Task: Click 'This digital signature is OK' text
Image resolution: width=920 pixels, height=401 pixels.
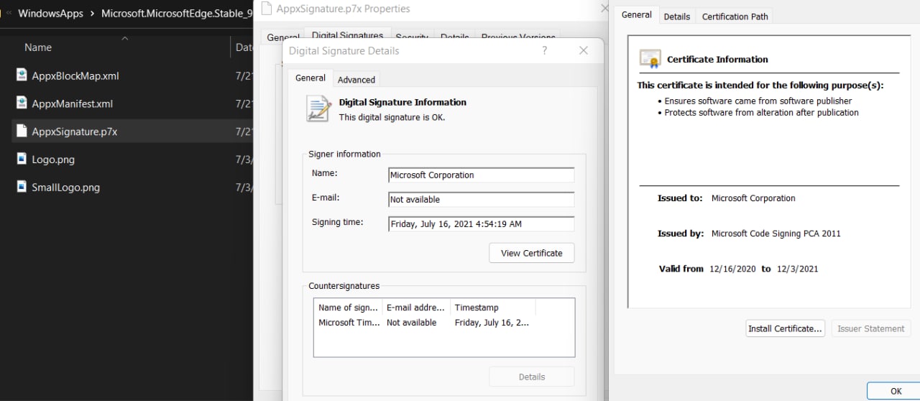Action: pos(392,117)
